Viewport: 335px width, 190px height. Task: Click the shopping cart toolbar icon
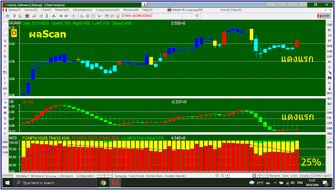(99, 16)
